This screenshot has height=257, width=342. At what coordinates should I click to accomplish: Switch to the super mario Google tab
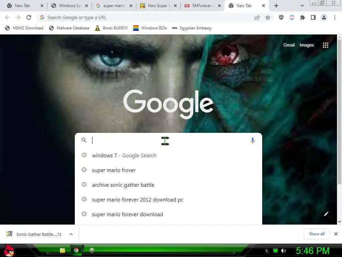pyautogui.click(x=114, y=6)
